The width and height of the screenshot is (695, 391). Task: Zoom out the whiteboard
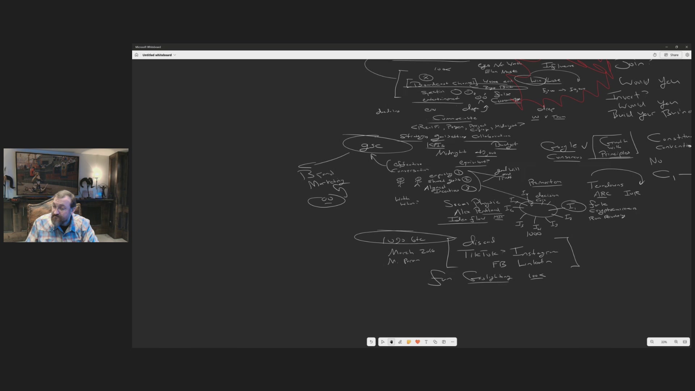(x=652, y=342)
